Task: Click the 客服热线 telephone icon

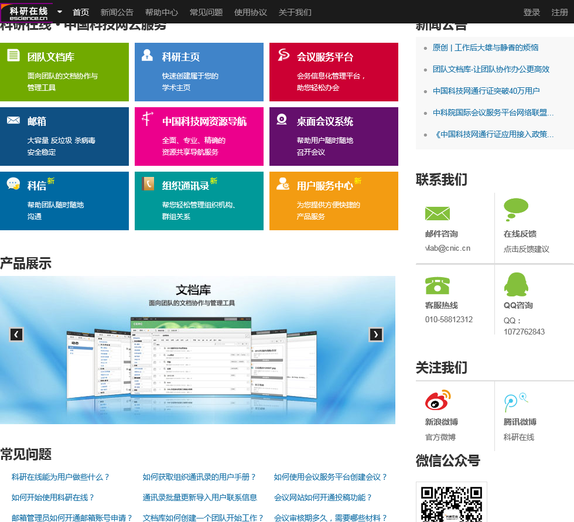Action: [437, 285]
